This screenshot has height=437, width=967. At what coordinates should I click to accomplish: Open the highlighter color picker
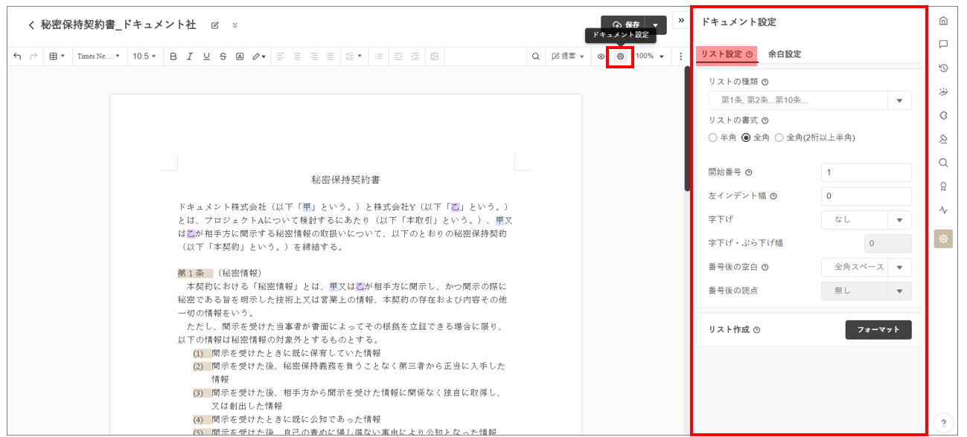coord(258,56)
